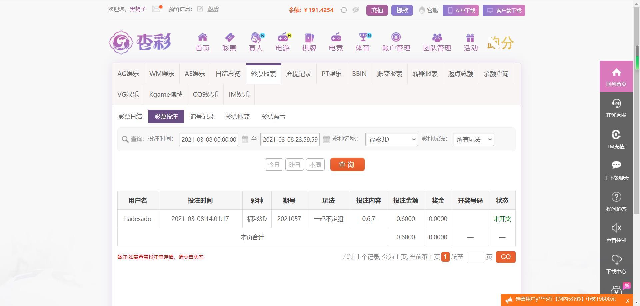Screen dimensions: 640x306
Task: Open 电竞 esports icon
Action: coord(336,37)
